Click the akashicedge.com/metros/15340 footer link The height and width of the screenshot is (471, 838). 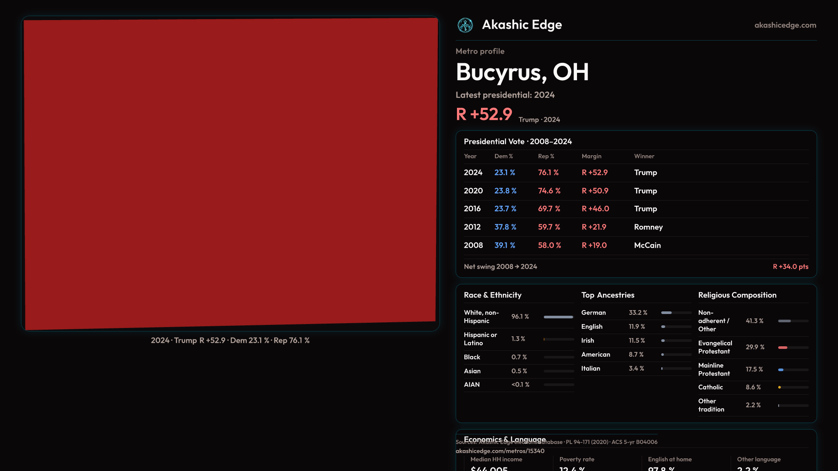(x=500, y=451)
